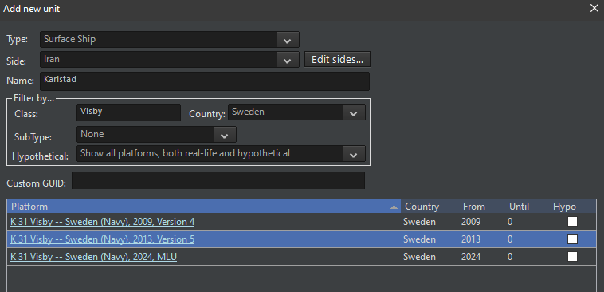Open the Type dropdown showing Surface Ship
The width and height of the screenshot is (604, 292).
click(170, 39)
